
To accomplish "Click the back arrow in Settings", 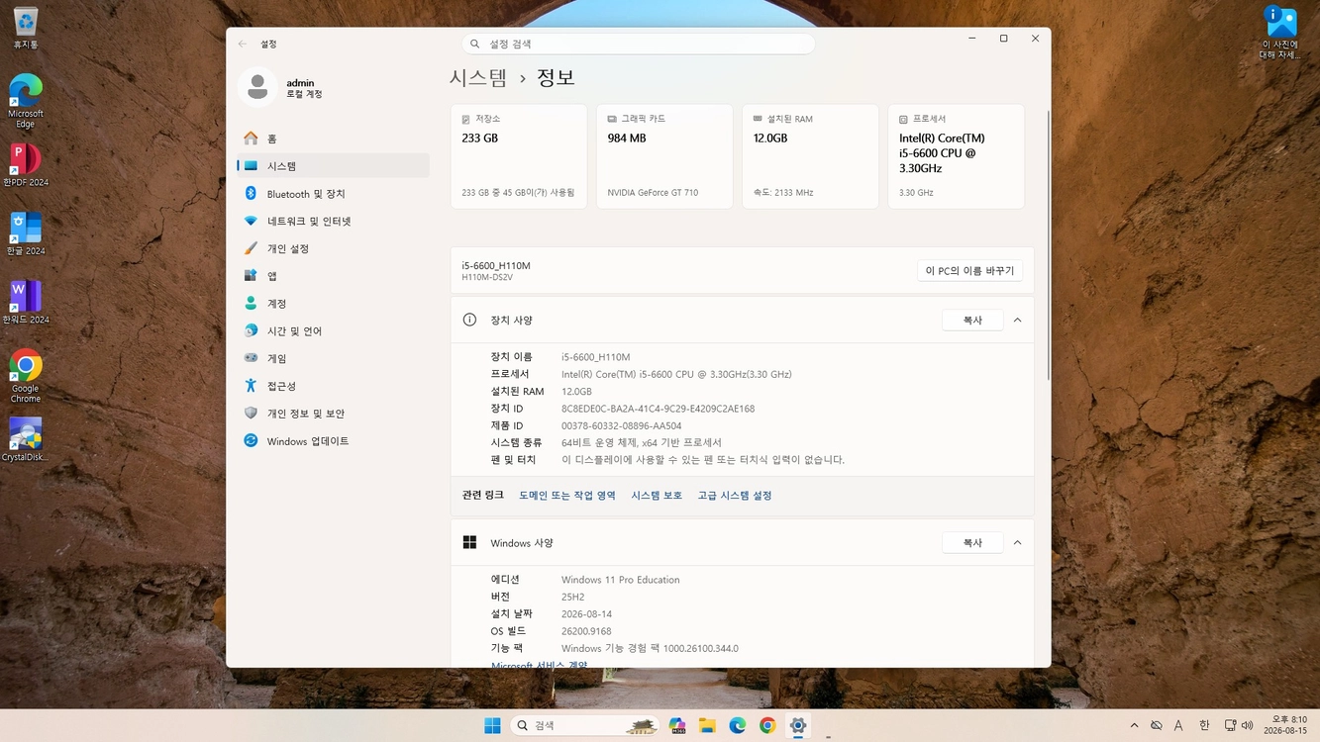I will [243, 44].
